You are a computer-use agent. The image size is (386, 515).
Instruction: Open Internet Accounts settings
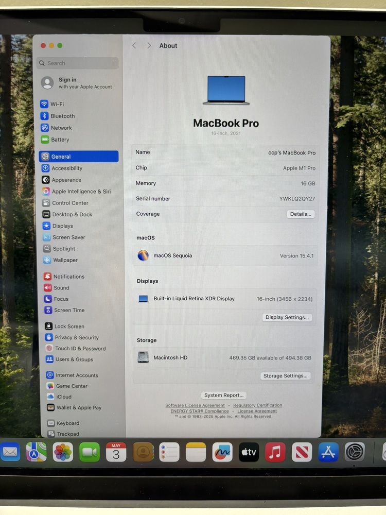(x=72, y=375)
